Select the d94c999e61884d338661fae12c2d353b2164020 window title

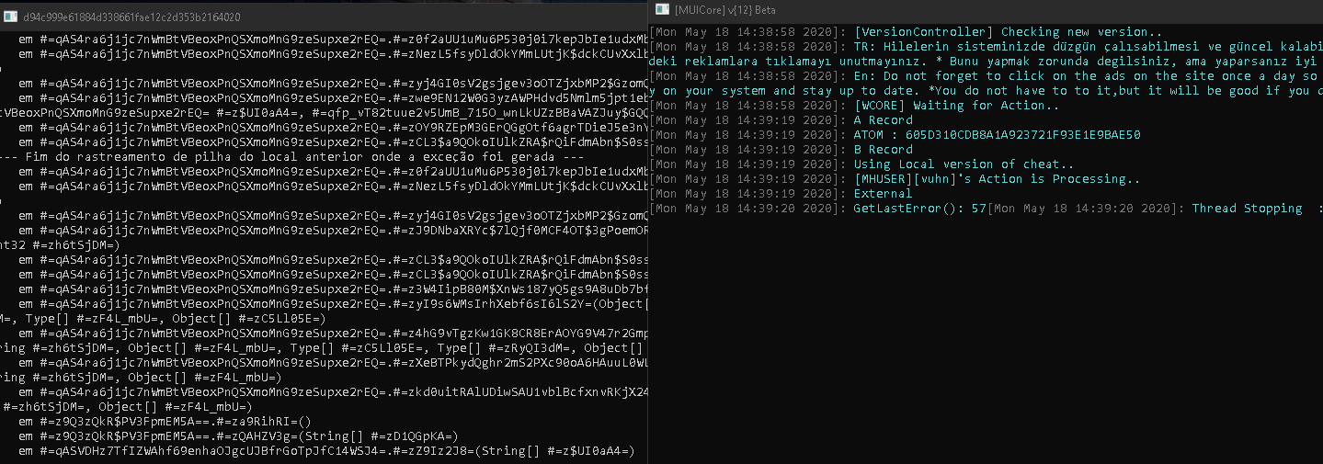(x=132, y=17)
